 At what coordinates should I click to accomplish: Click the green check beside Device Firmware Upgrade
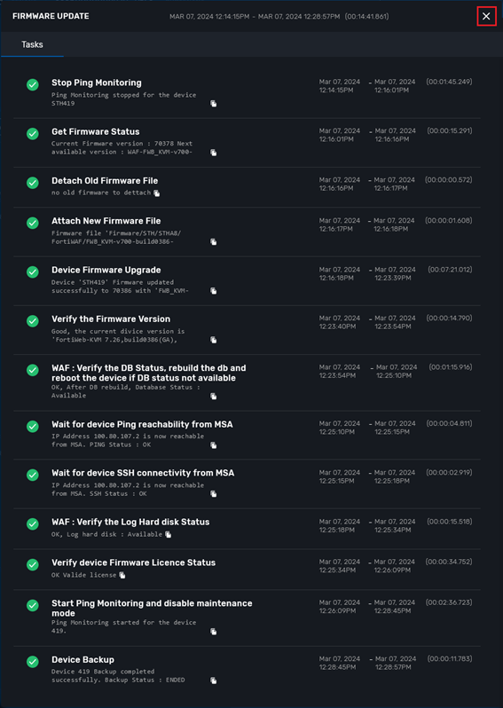[x=33, y=272]
